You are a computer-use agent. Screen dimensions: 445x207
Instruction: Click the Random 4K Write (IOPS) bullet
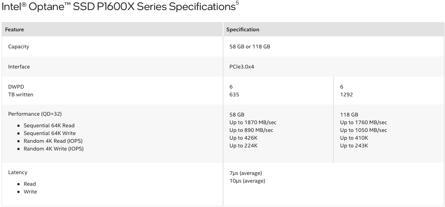[x=54, y=149]
